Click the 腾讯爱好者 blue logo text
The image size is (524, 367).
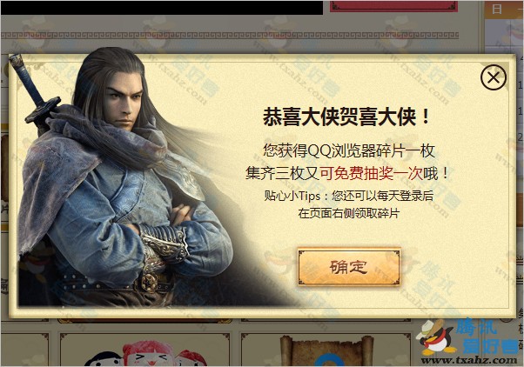click(x=487, y=337)
